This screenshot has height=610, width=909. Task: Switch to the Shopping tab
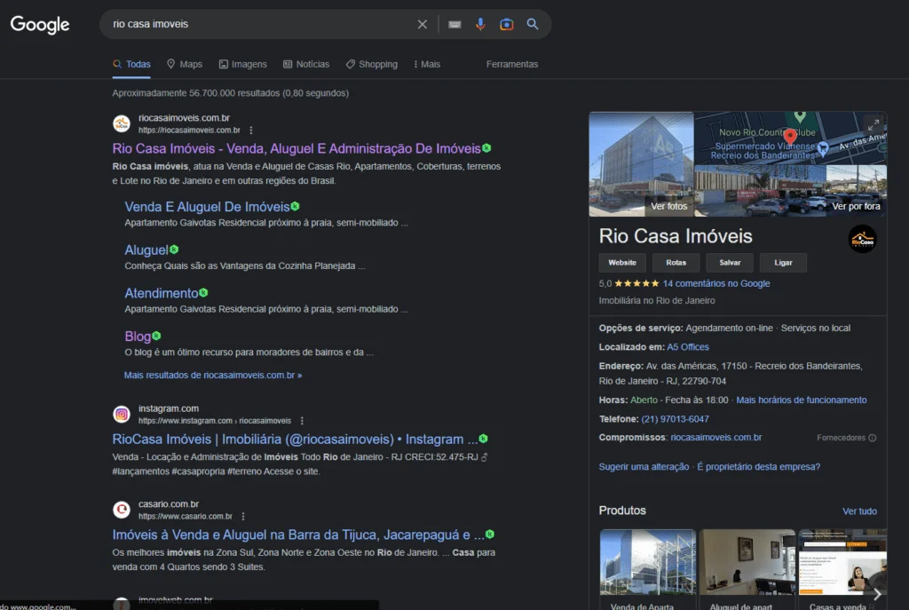[x=372, y=64]
